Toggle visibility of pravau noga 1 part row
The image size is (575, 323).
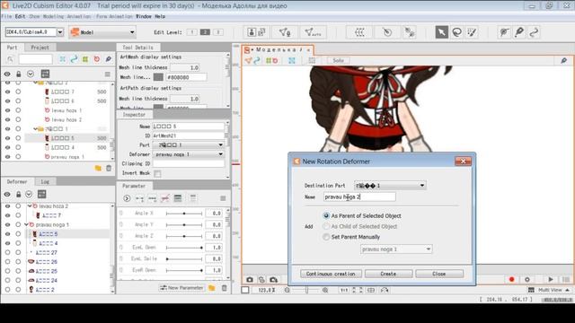7,157
